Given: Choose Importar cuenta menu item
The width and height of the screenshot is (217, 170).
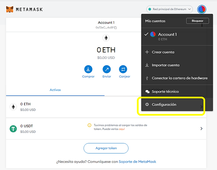Looking at the screenshot, I should [177, 65].
